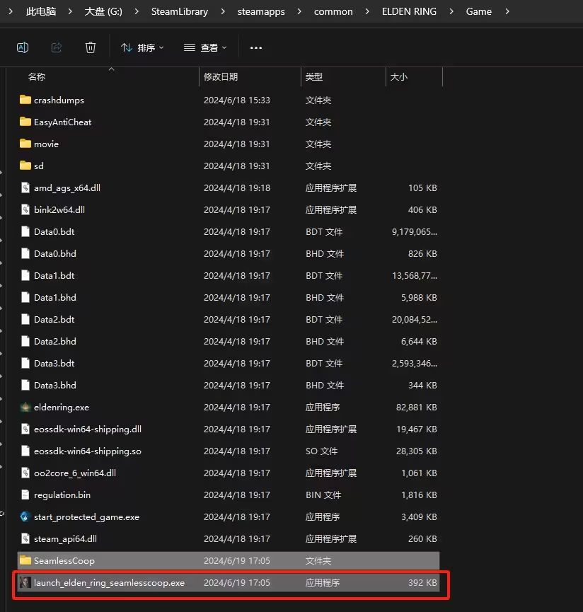This screenshot has height=612, width=583.
Task: Click the Data3.bhd file icon
Action: (25, 385)
